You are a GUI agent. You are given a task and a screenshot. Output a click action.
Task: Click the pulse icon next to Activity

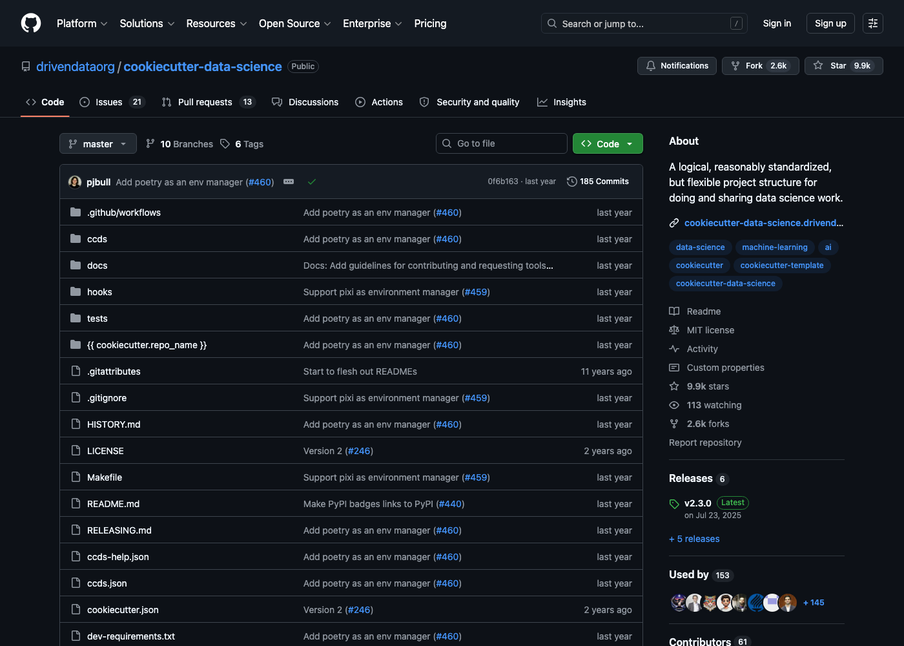click(x=674, y=349)
